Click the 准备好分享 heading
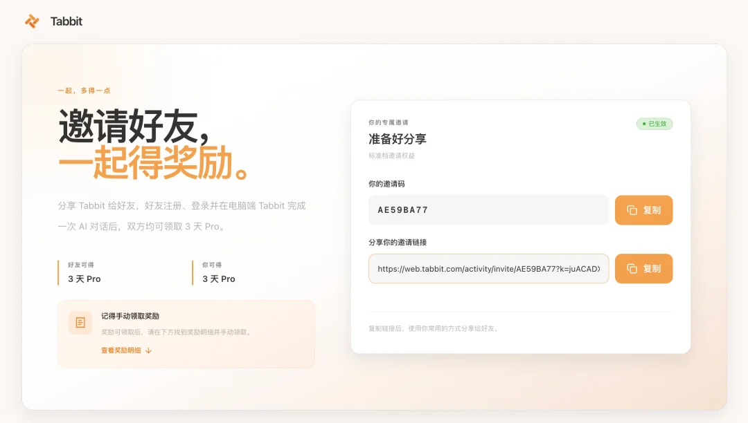Image resolution: width=748 pixels, height=423 pixels. click(398, 139)
